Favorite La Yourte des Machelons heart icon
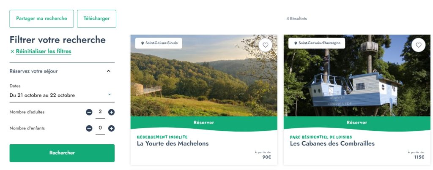433x170 pixels. 265,45
